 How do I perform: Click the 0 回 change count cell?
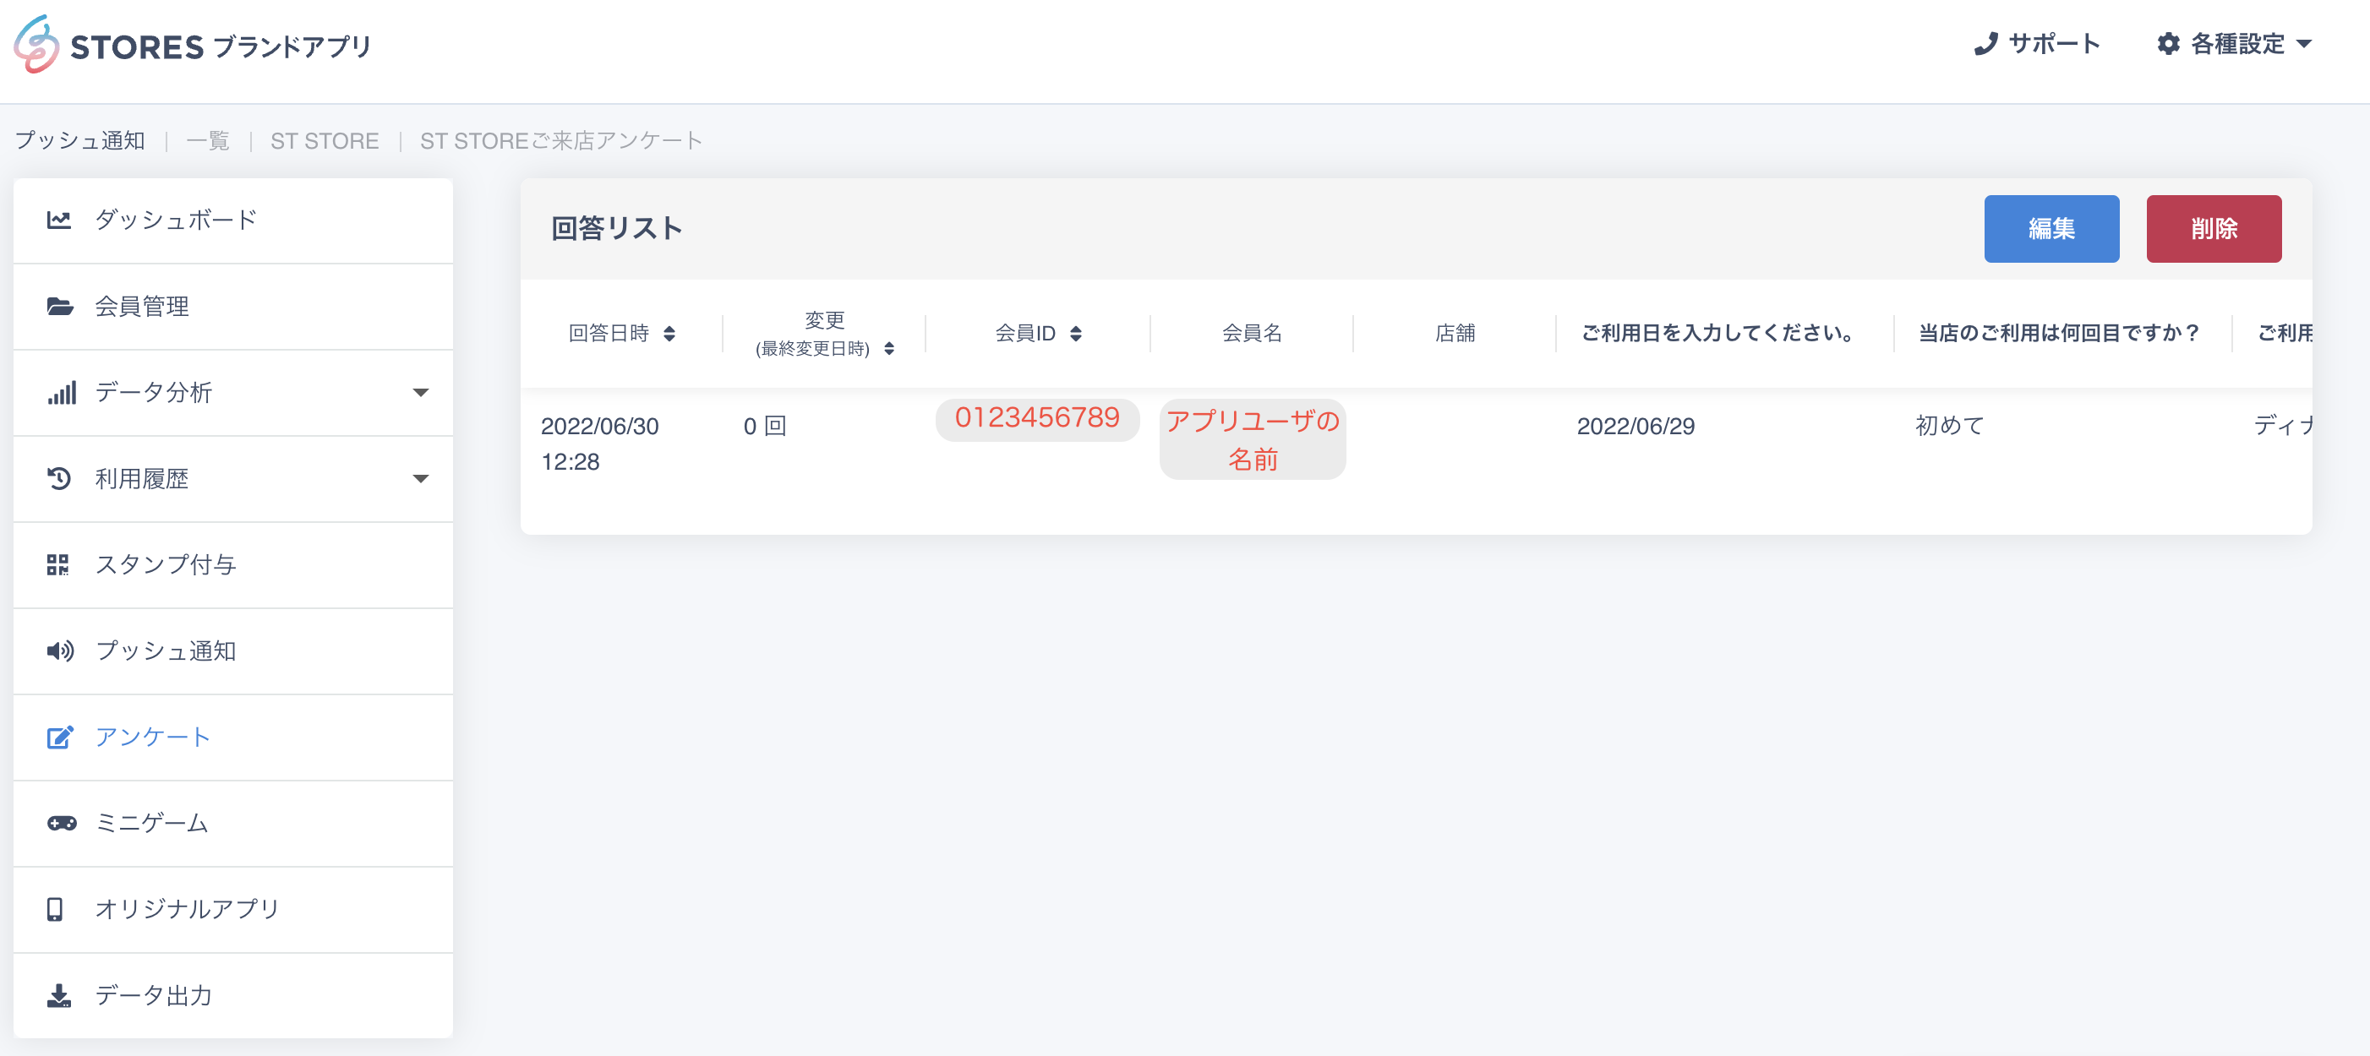coord(766,426)
